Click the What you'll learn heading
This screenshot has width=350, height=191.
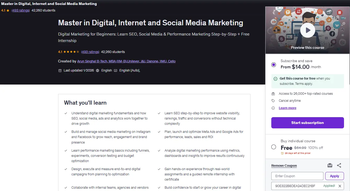point(85,103)
